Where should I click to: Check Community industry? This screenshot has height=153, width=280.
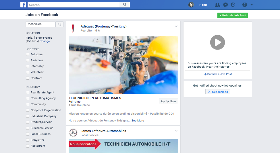coord(28,104)
